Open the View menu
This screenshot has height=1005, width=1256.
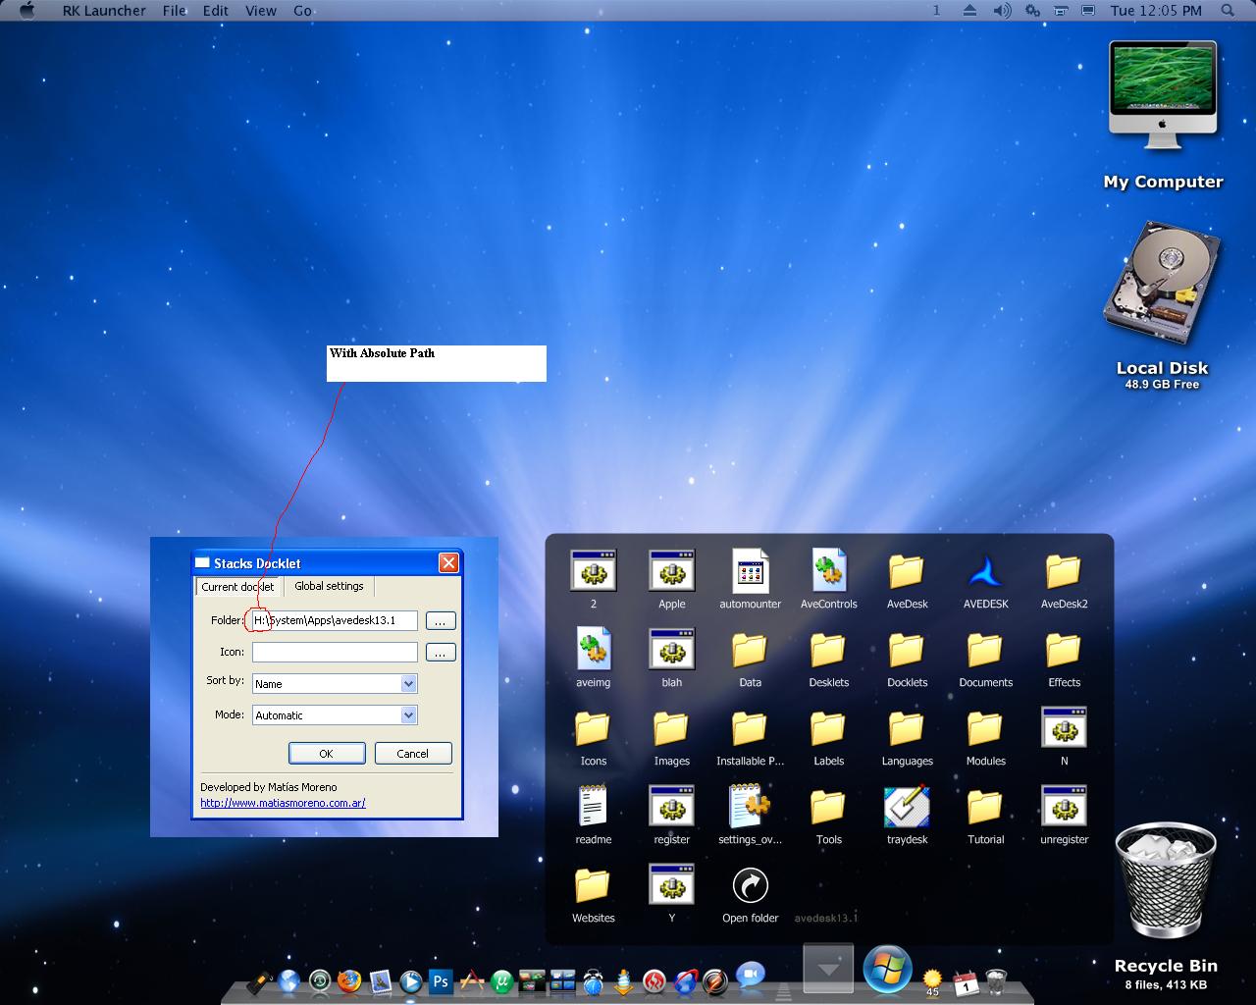click(x=260, y=11)
